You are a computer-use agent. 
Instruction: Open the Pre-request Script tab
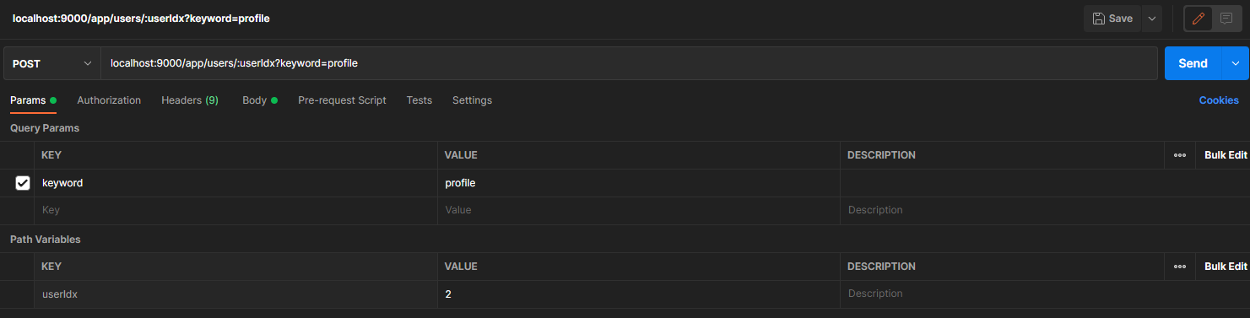point(342,100)
